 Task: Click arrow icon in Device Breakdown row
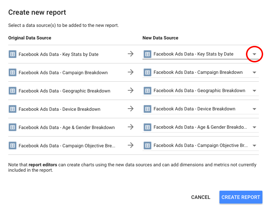pos(131,109)
